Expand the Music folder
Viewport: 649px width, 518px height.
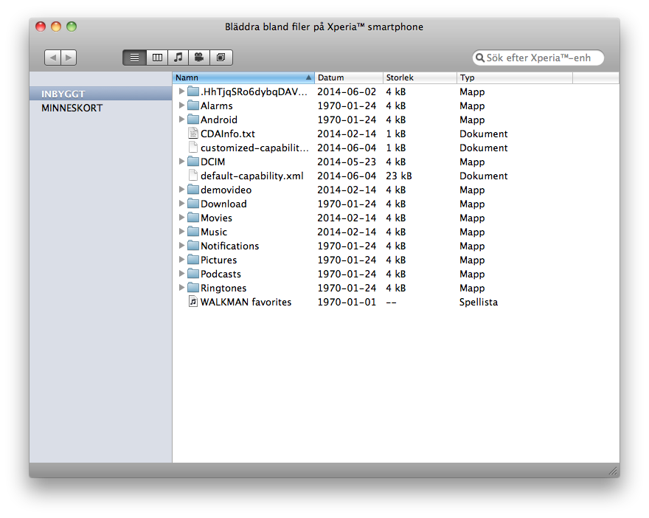[181, 232]
